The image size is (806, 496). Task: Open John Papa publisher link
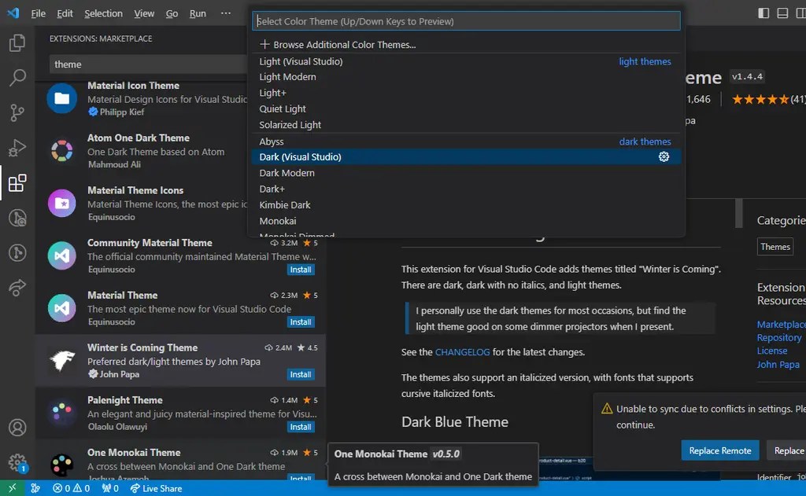point(778,365)
